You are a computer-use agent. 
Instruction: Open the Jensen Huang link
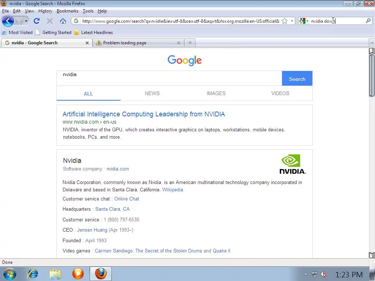[x=92, y=230]
